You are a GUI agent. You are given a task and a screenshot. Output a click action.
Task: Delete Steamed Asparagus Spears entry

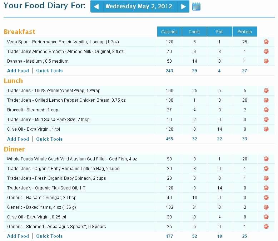pyautogui.click(x=266, y=226)
